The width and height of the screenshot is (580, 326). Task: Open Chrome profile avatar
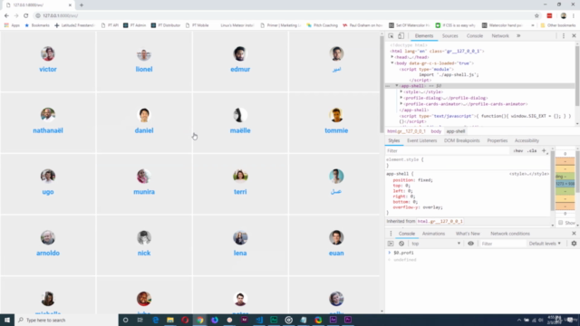(564, 15)
